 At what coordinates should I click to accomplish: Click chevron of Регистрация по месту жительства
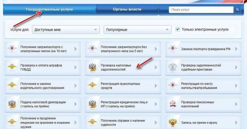[236, 86]
